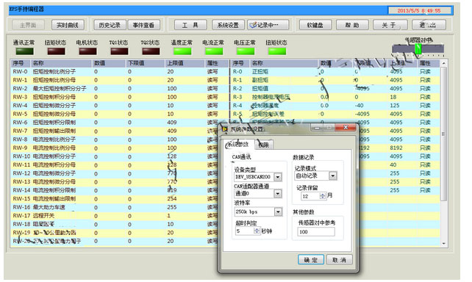This screenshot has height=282, width=472.
Task: Select row RW-2 最大扭矩控制积分分子
Action: tap(120, 88)
